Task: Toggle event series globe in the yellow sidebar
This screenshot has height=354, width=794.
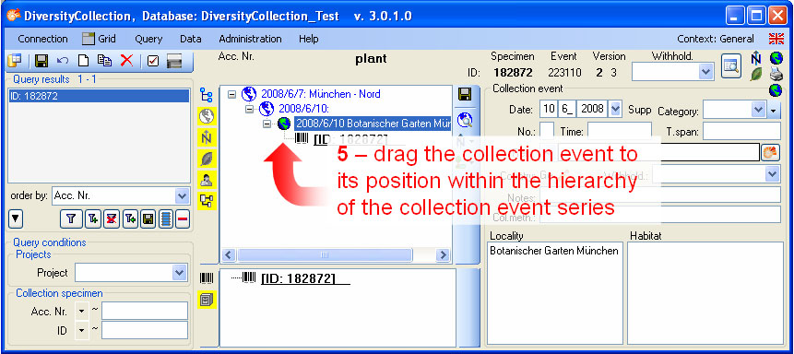Action: coord(207,117)
